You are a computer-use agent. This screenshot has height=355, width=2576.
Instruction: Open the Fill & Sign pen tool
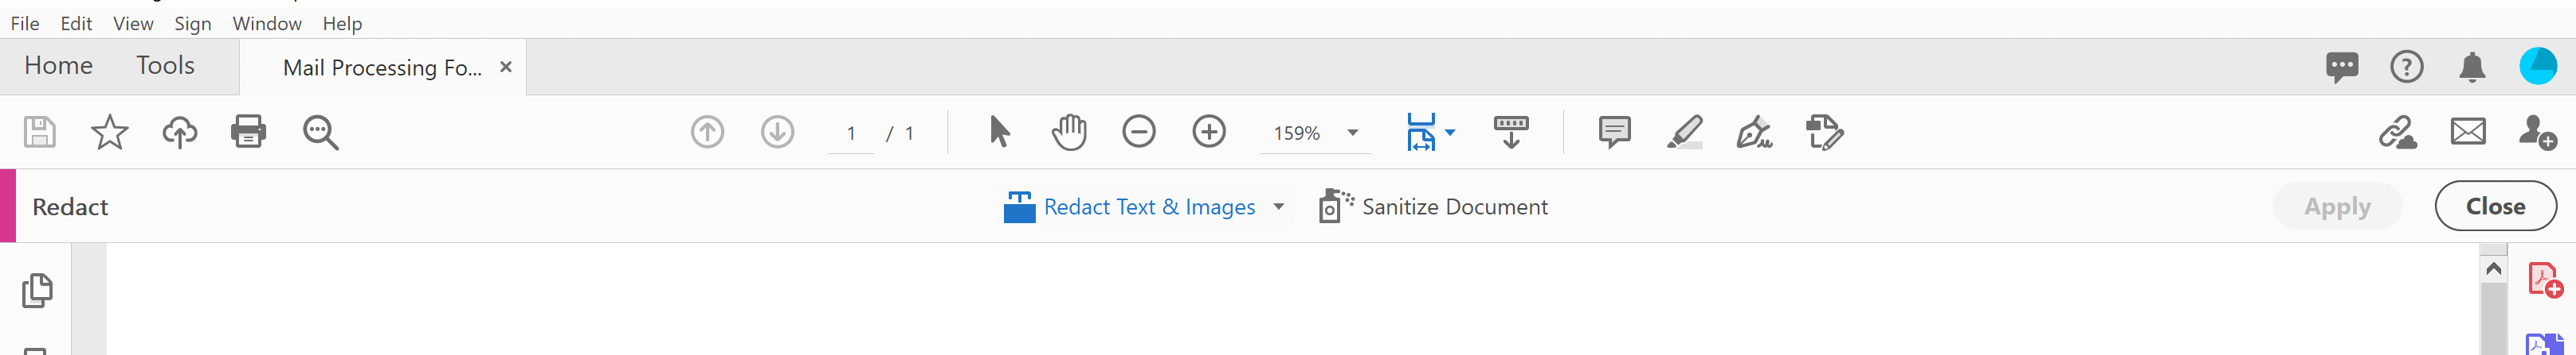(x=1754, y=132)
